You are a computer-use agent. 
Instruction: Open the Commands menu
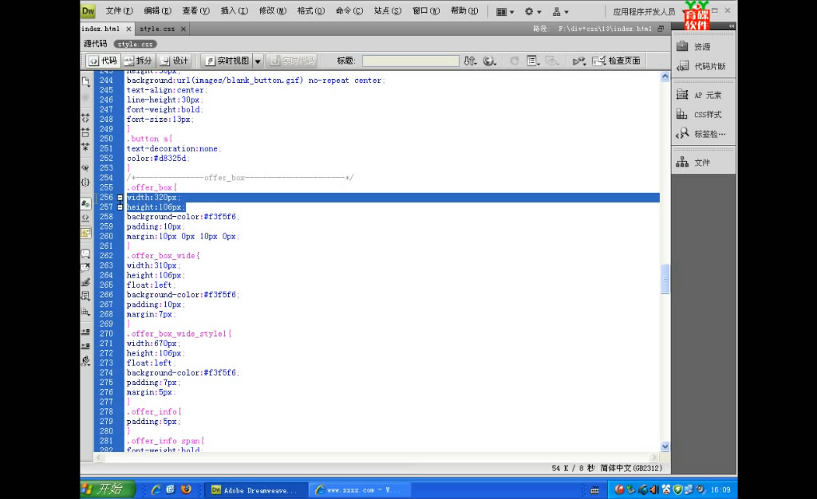pos(349,11)
